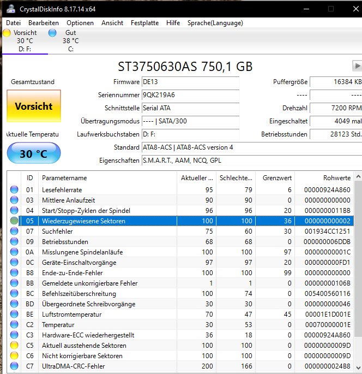Select the blue Gut disk C: status orb
Image resolution: width=362 pixels, height=374 pixels.
click(x=52, y=33)
